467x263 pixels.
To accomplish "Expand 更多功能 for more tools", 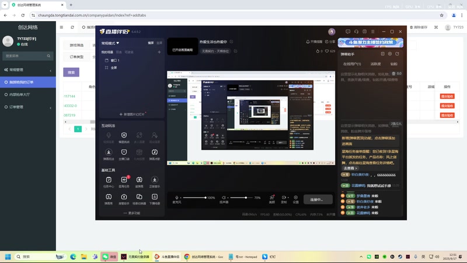I will pos(132,213).
